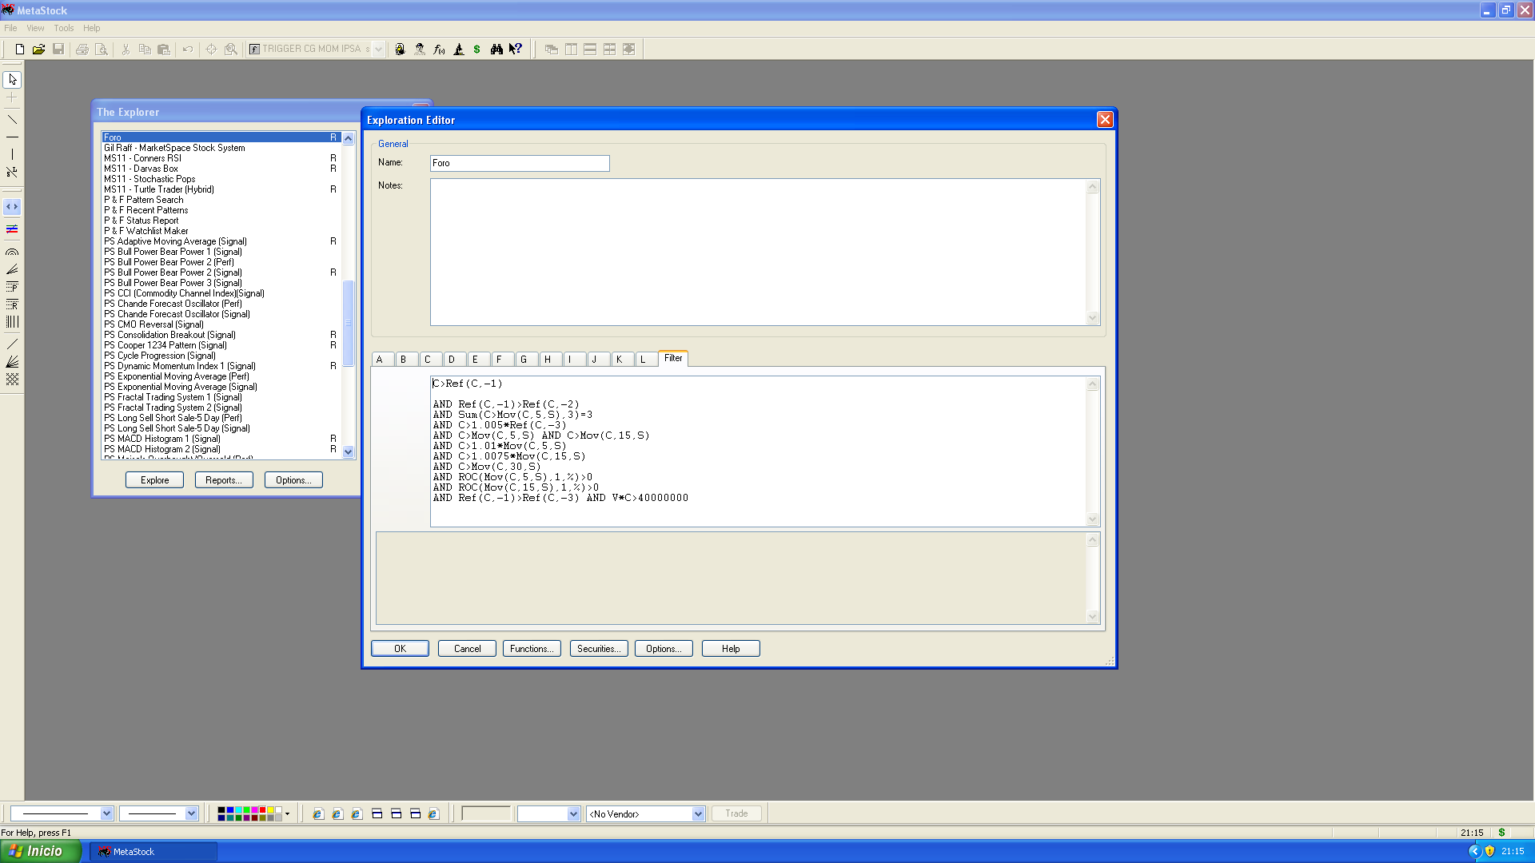The width and height of the screenshot is (1535, 863).
Task: Click the Open folder toolbar icon
Action: tap(38, 50)
